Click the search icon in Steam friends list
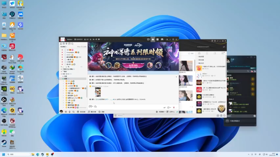This screenshot has height=157, width=280. (x=248, y=71)
